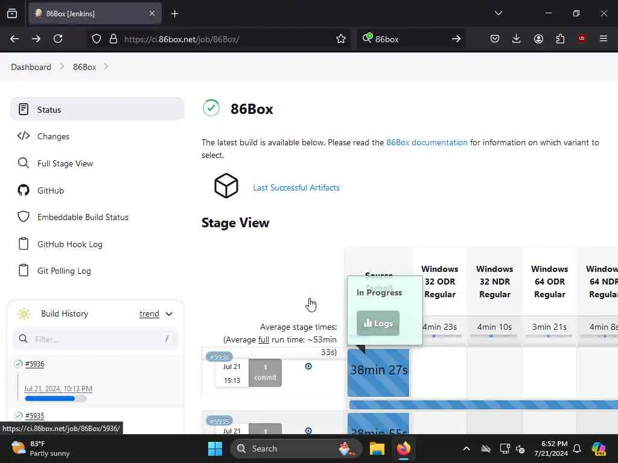Open a new browser tab
Image resolution: width=618 pixels, height=463 pixels.
[x=174, y=14]
